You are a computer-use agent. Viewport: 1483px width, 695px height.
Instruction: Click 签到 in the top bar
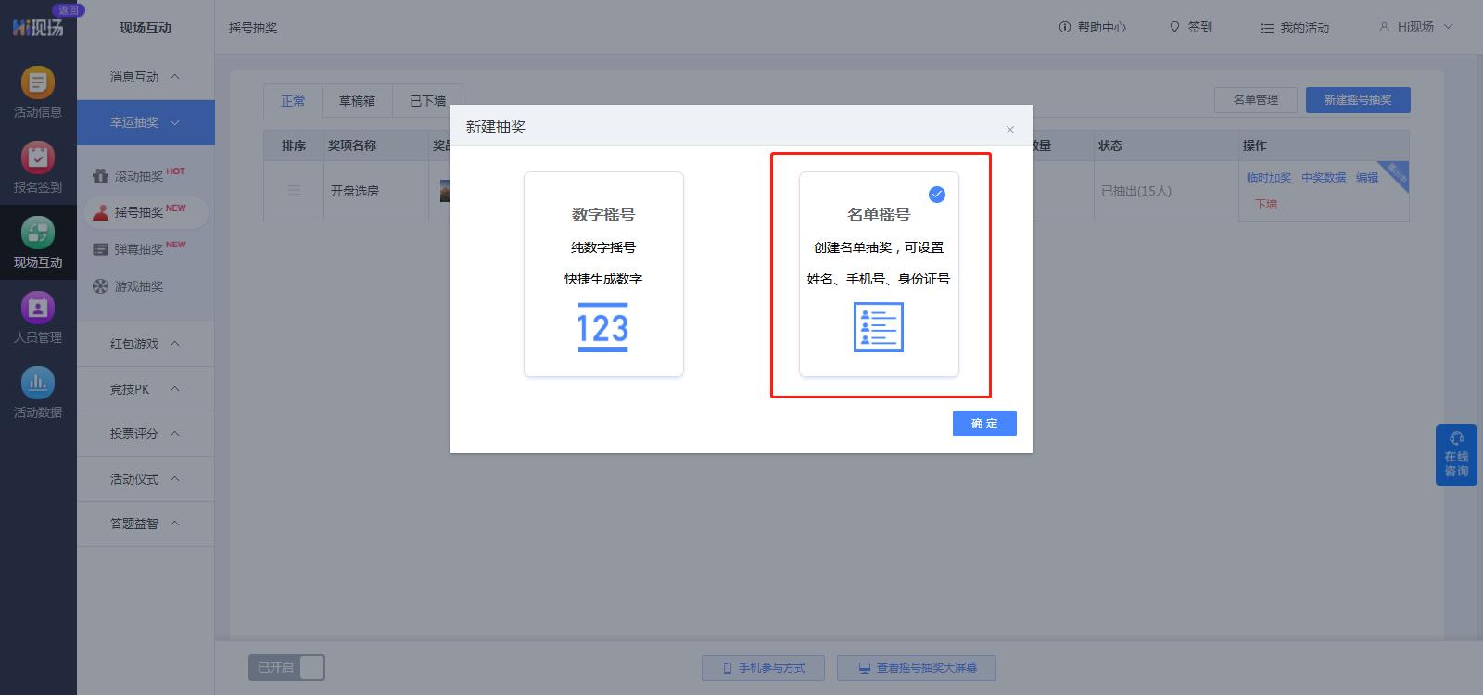coord(1191,28)
